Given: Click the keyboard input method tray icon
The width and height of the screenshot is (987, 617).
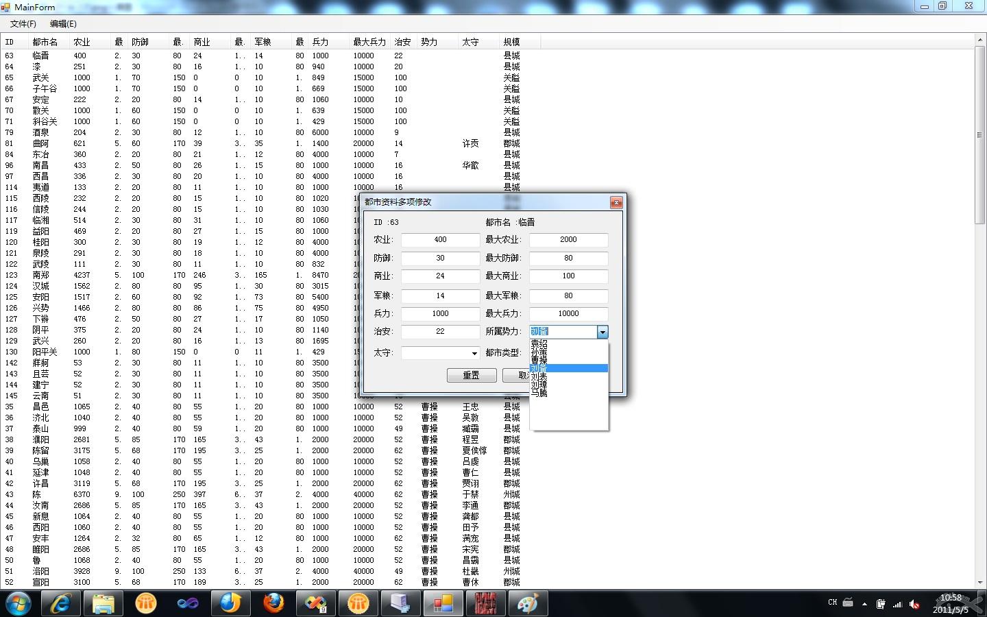Looking at the screenshot, I should click(x=848, y=603).
